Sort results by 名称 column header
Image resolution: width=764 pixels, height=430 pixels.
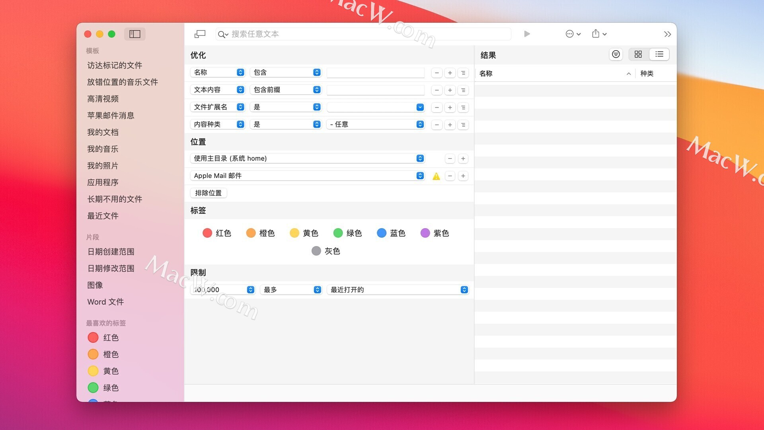point(555,73)
